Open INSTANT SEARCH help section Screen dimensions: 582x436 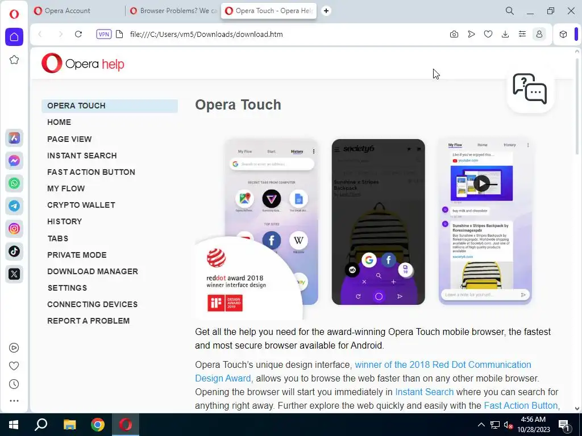pos(82,156)
